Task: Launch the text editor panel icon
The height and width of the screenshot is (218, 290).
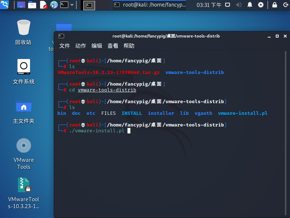Action: 43,5
